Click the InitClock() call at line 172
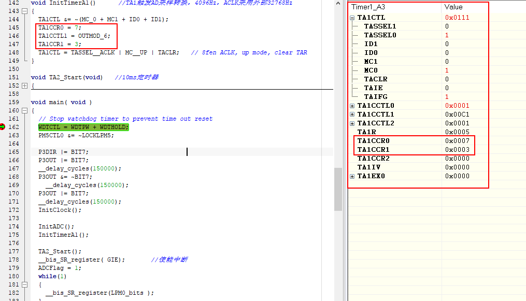Screen dimensions: 526x301 [x=60, y=210]
